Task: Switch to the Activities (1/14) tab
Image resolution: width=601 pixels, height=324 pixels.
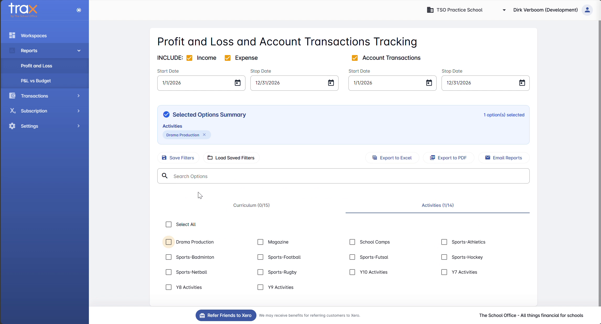Action: (x=438, y=205)
